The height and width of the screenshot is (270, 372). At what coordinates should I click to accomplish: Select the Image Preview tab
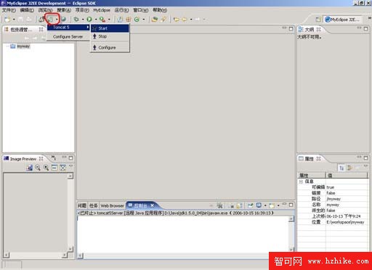point(23,159)
